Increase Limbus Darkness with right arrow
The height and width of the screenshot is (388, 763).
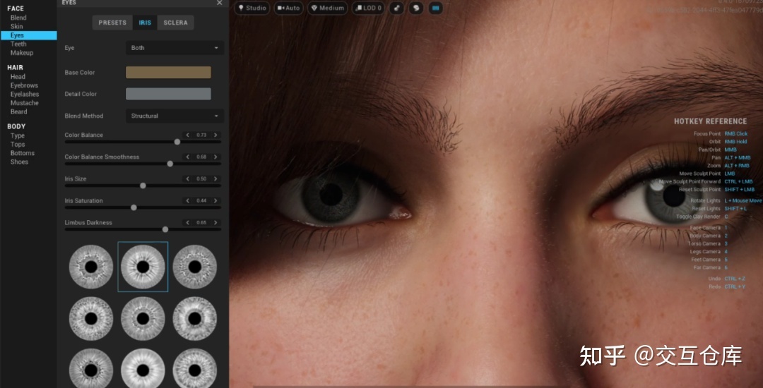(215, 222)
